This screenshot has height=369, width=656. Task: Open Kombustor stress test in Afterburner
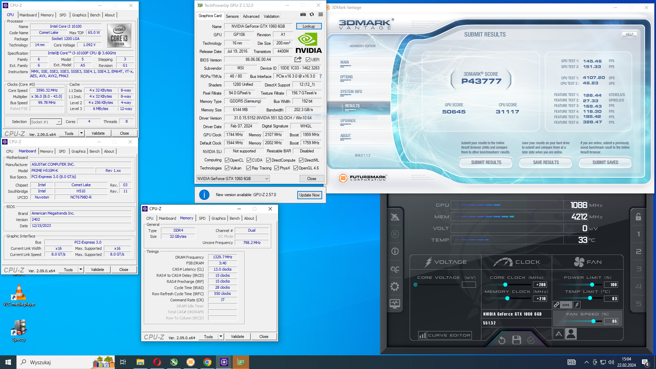coord(395,234)
